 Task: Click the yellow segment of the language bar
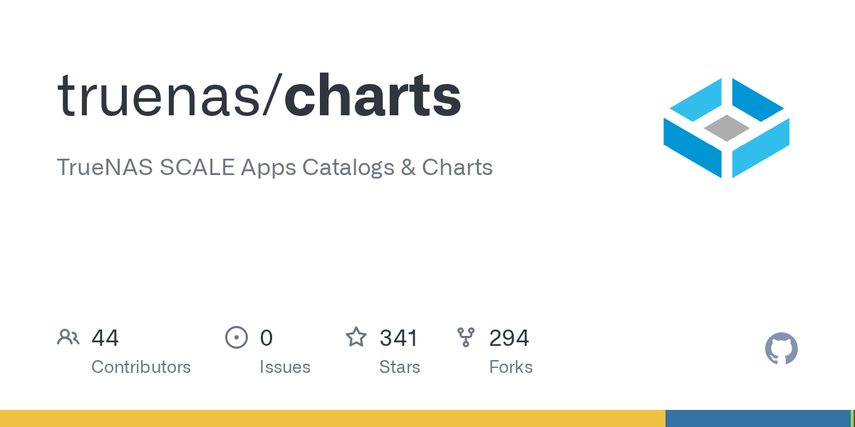coord(332,418)
